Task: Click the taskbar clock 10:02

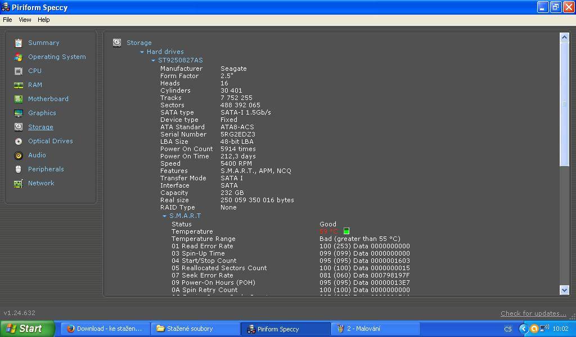Action: click(561, 329)
